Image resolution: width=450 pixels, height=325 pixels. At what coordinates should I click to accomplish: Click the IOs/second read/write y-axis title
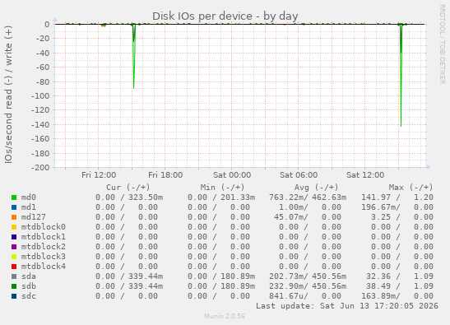[8, 95]
